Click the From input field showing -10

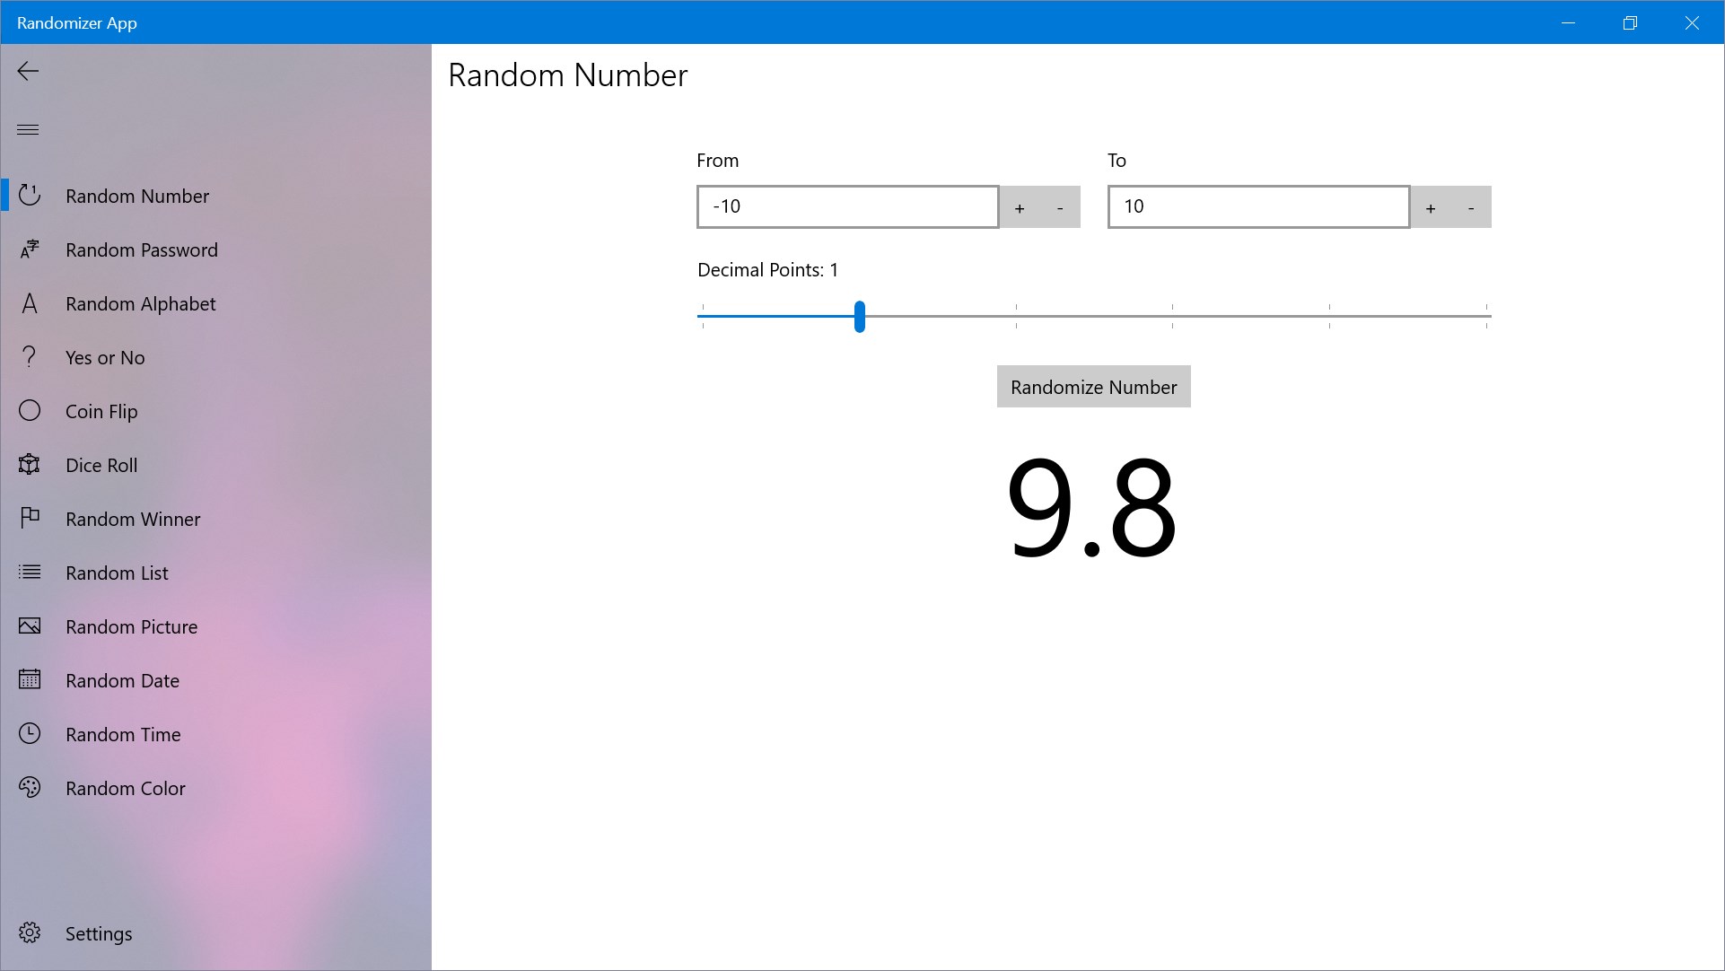pyautogui.click(x=847, y=207)
